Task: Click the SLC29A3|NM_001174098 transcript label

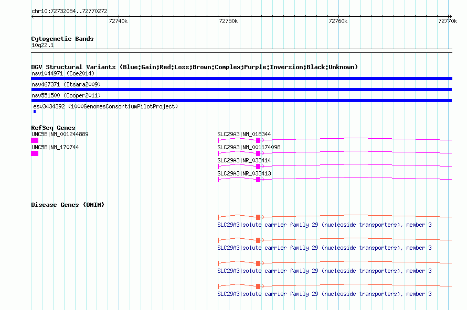Action: tap(249, 148)
